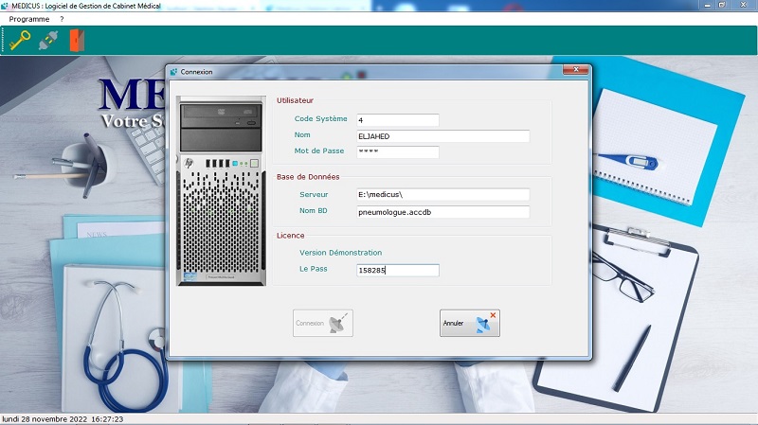Click the Utilisateur group label

click(x=295, y=100)
